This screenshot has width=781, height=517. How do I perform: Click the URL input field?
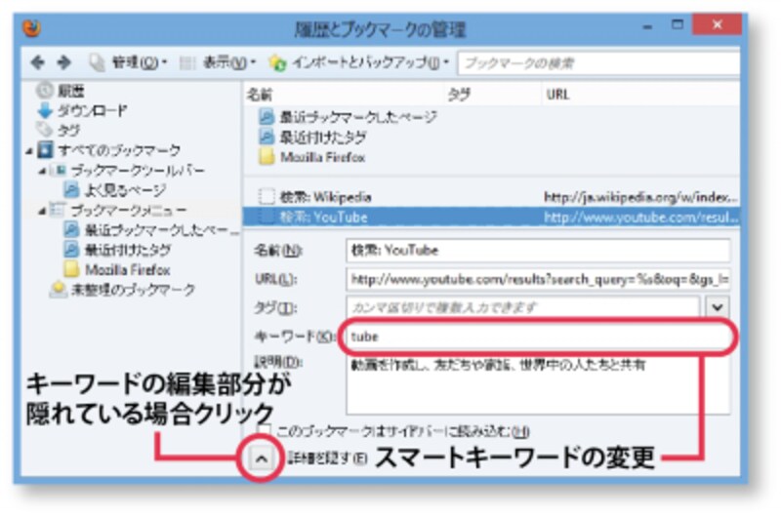pyautogui.click(x=538, y=279)
